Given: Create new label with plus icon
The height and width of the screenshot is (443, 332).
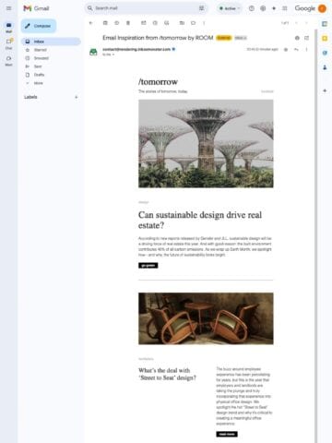Looking at the screenshot, I should (77, 97).
